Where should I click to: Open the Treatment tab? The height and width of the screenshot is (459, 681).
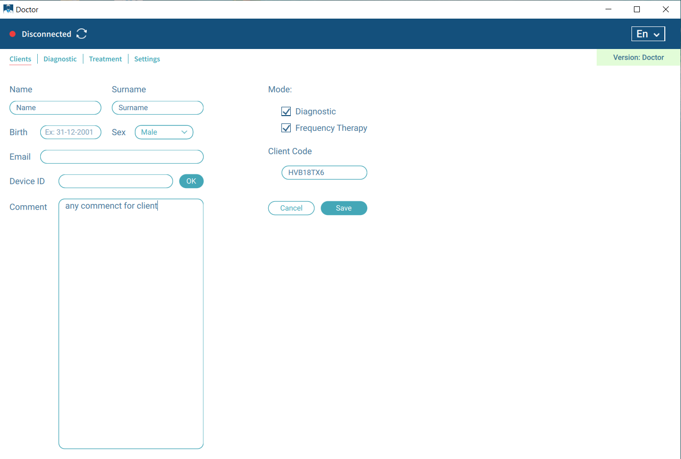105,59
